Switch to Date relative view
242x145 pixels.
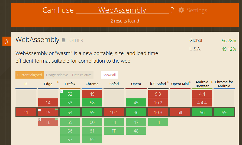click(82, 75)
